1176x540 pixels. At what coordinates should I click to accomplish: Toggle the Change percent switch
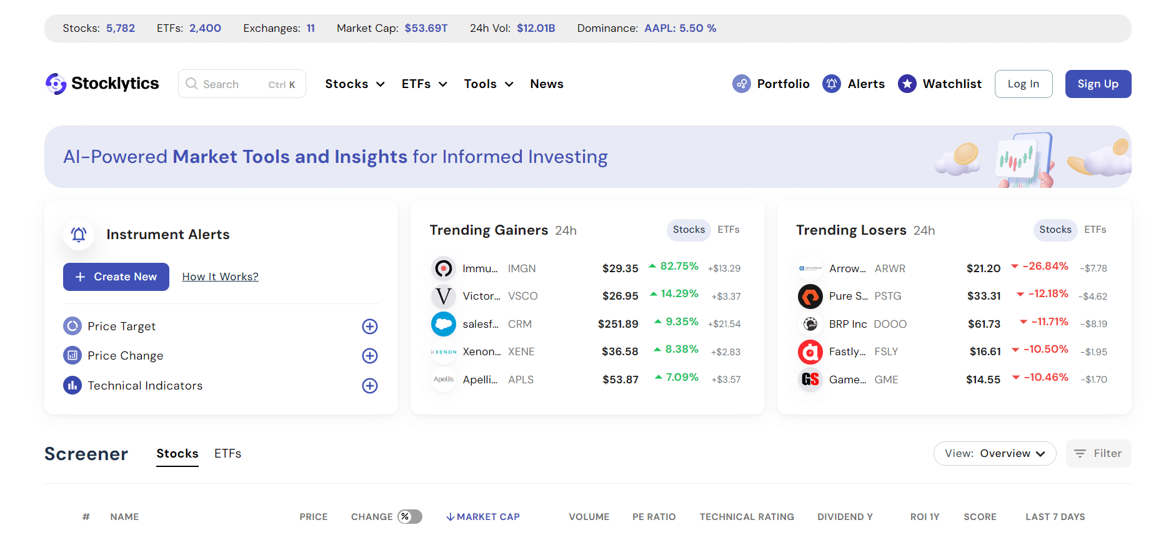(x=410, y=517)
